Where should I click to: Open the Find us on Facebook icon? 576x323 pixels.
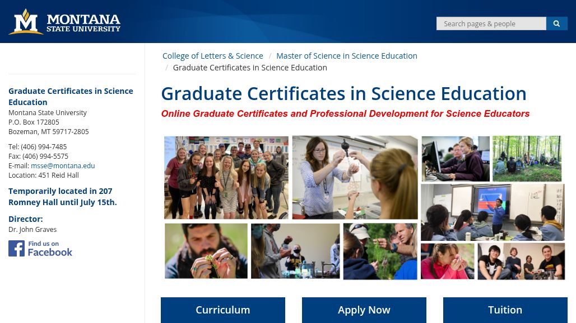tap(40, 248)
